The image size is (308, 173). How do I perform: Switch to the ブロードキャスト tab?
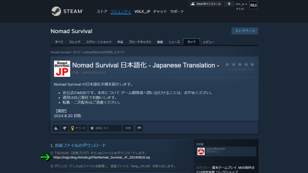coord(140,42)
